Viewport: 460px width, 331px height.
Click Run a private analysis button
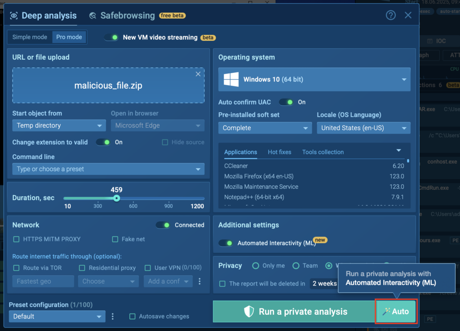point(295,311)
